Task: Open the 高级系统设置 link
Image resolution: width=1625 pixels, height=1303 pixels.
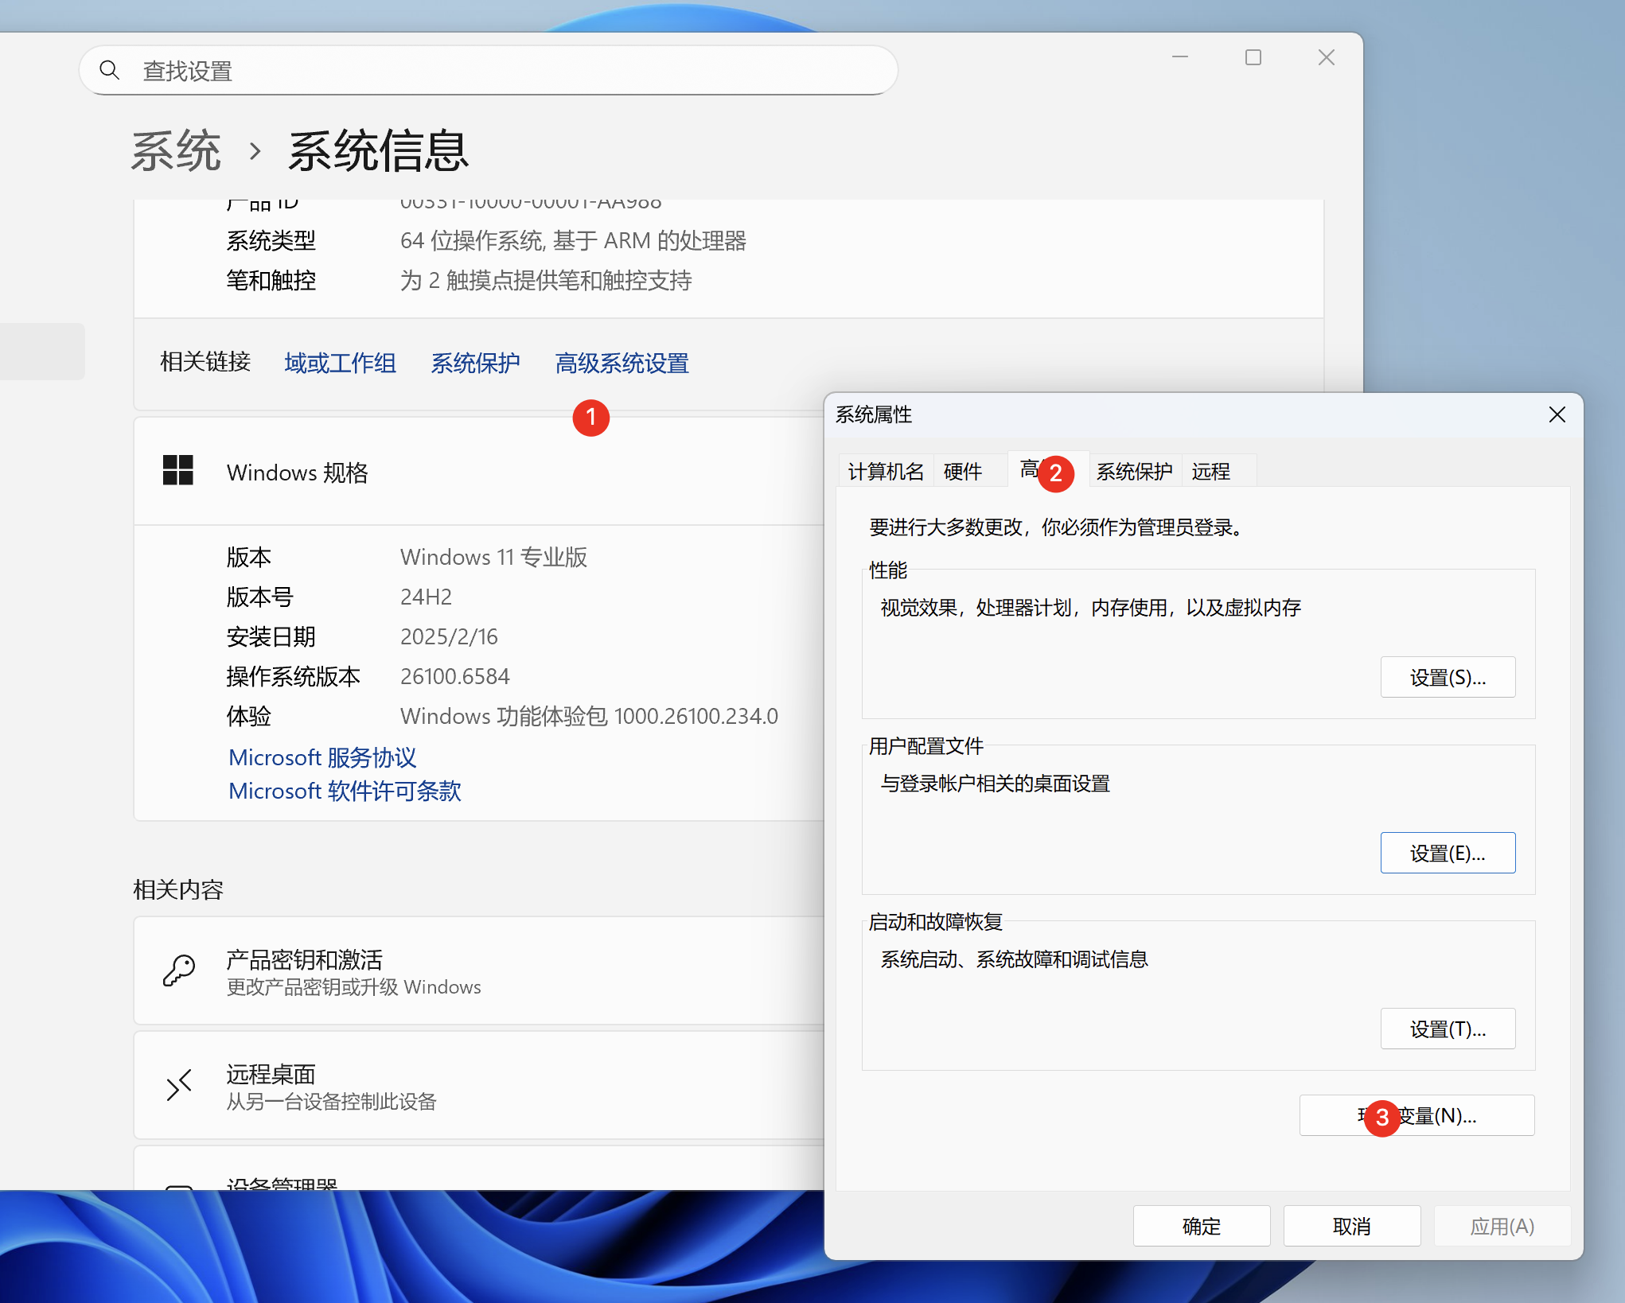Action: pyautogui.click(x=622, y=364)
